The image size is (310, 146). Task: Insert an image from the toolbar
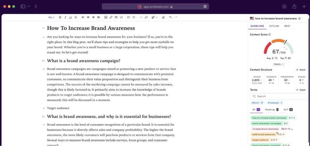[106, 17]
